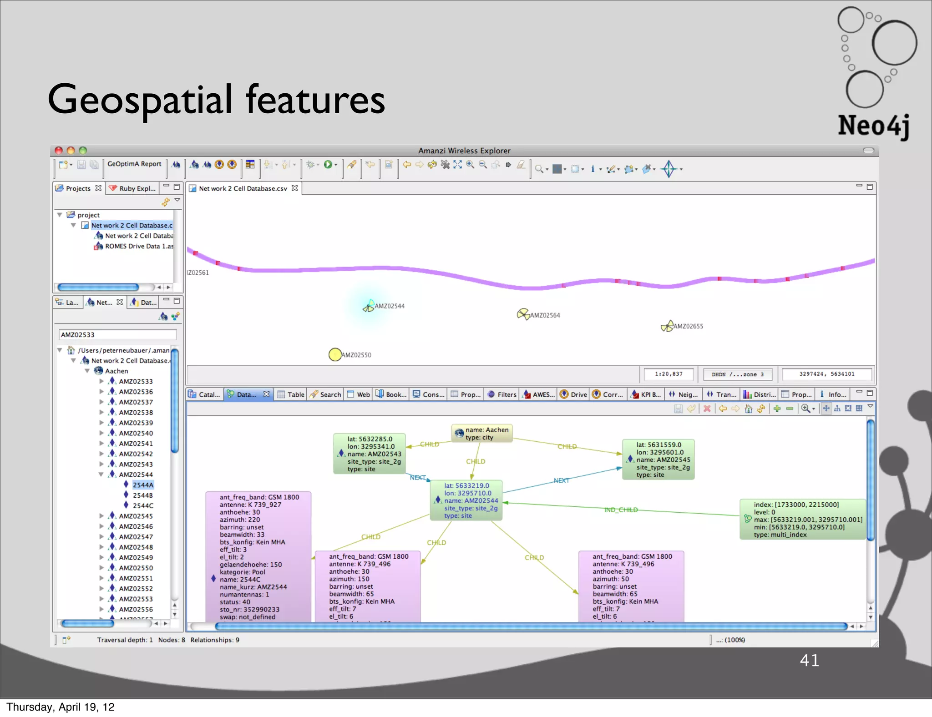This screenshot has height=717, width=932.
Task: Click the network tree vertical scrollbar
Action: (x=174, y=401)
